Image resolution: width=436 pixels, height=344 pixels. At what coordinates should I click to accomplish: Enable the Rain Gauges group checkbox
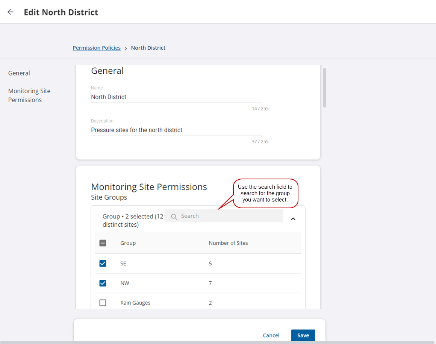coord(103,303)
